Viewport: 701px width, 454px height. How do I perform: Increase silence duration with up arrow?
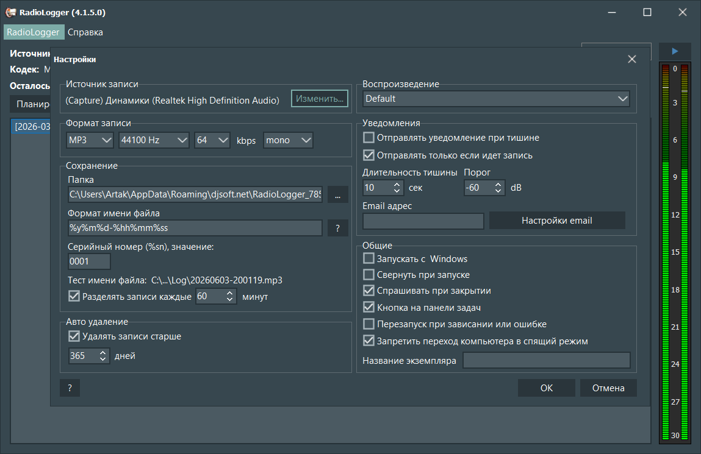(397, 184)
